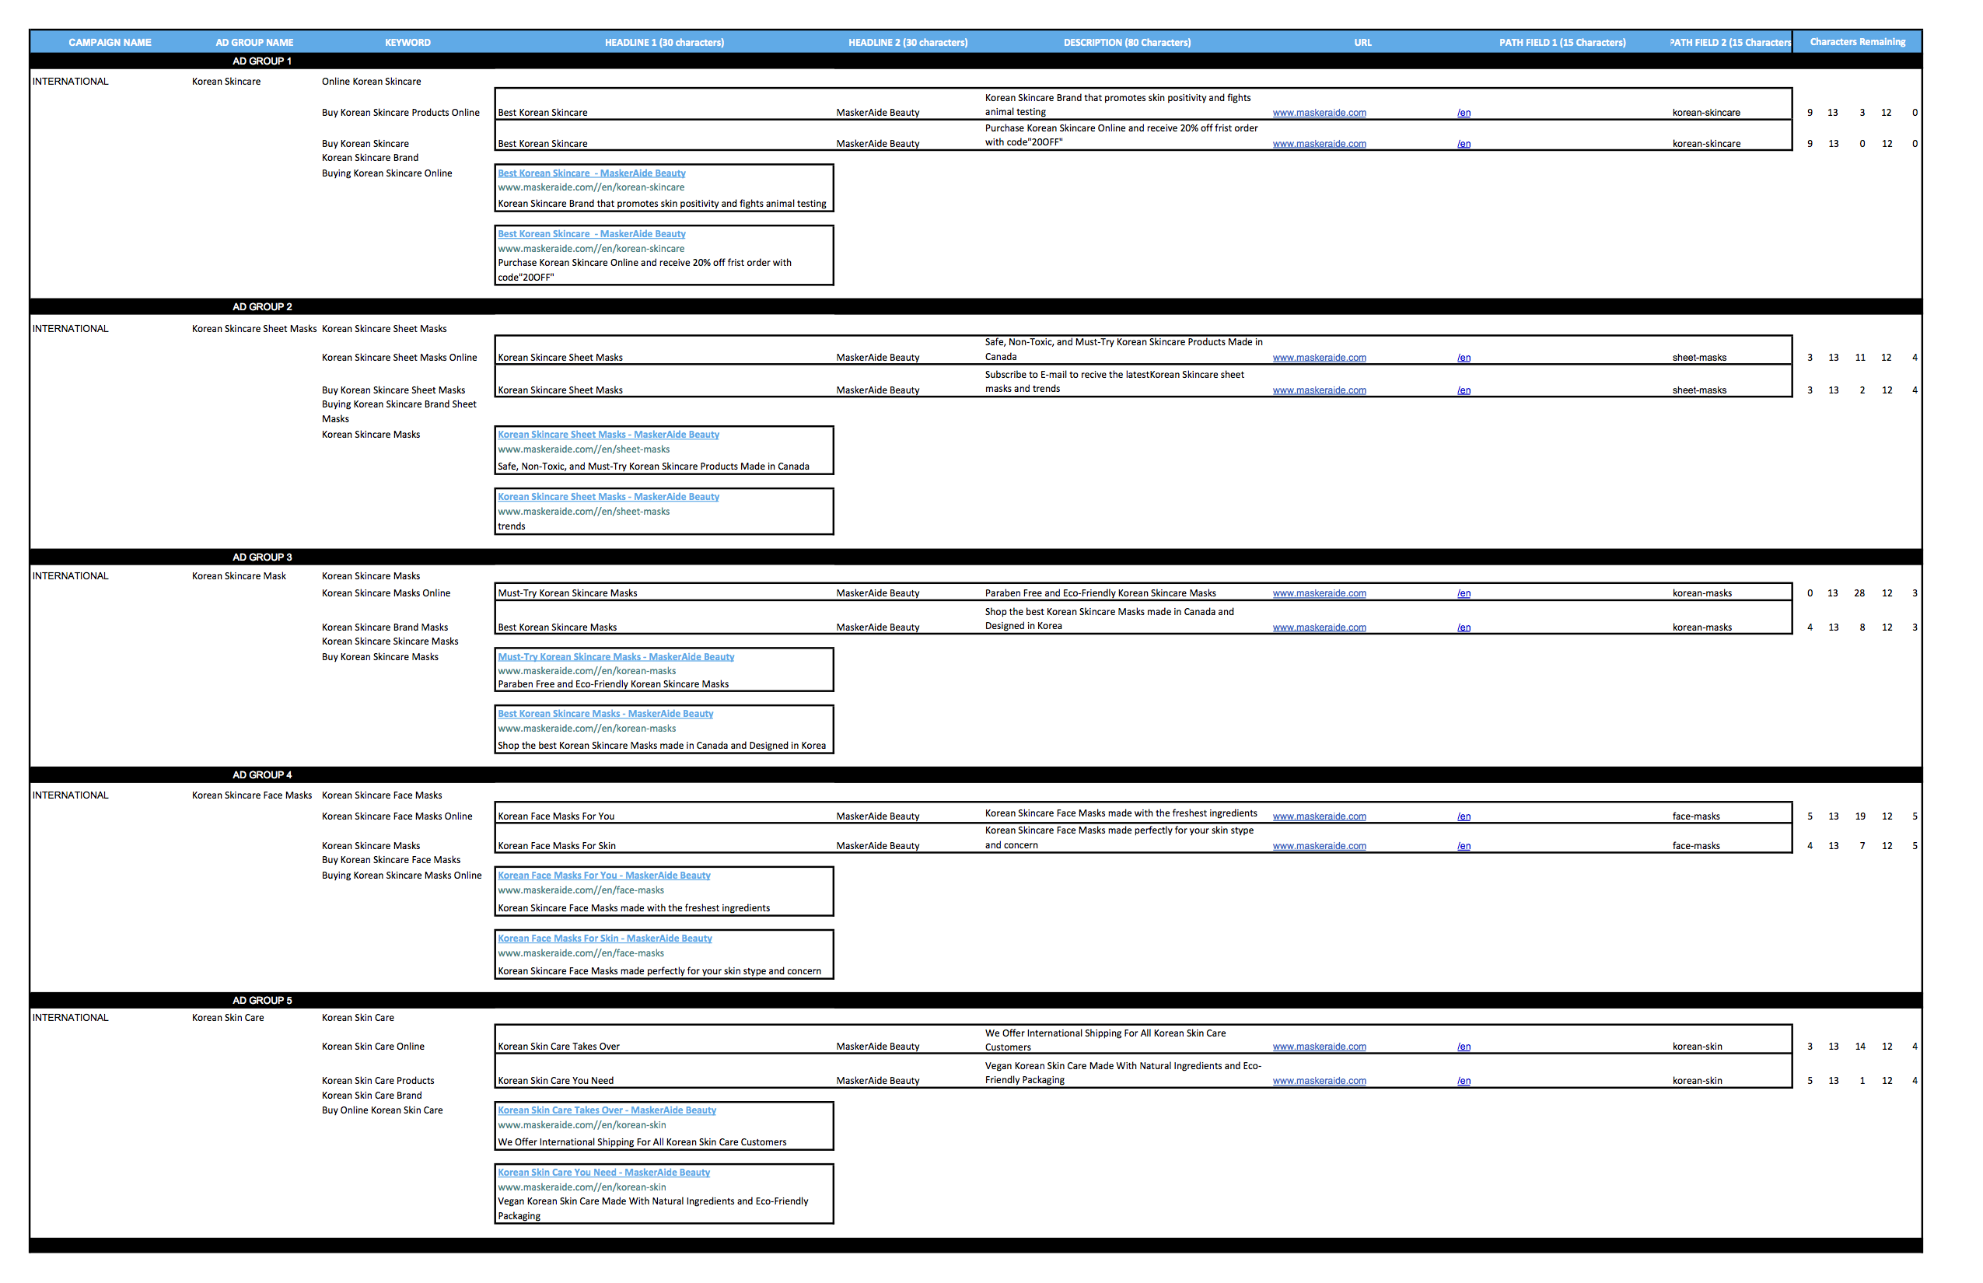Open 'Korean Skin Care You Need - MaskerAide Beauty' link
This screenshot has height=1283, width=1983.
pos(604,1173)
